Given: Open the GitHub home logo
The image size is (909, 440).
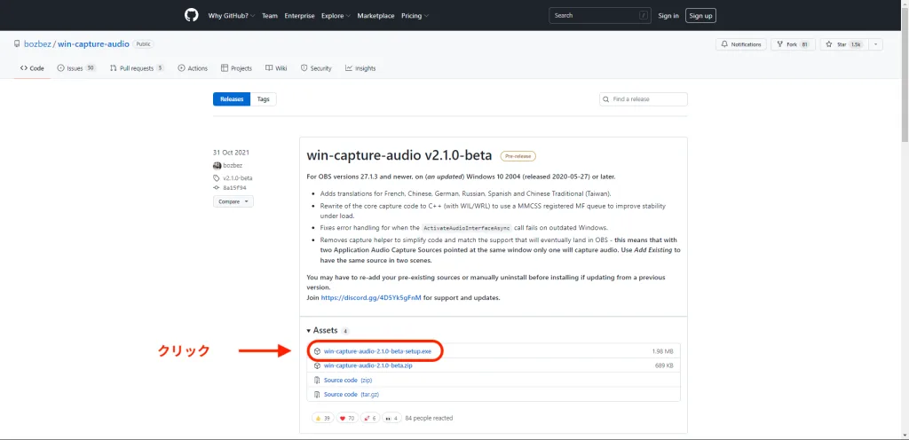Looking at the screenshot, I should click(192, 16).
